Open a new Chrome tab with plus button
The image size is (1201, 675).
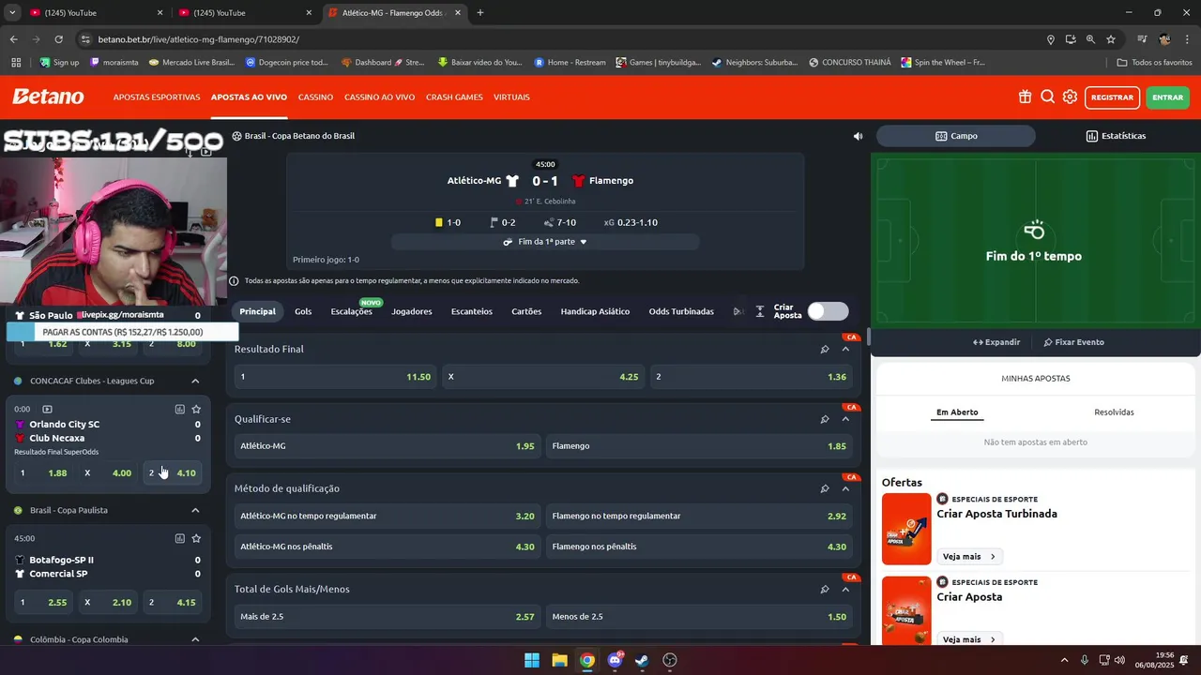pos(480,13)
